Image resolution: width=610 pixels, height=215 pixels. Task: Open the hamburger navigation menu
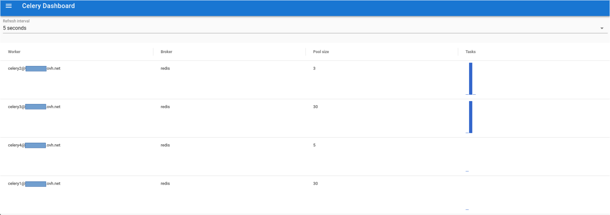tap(9, 6)
